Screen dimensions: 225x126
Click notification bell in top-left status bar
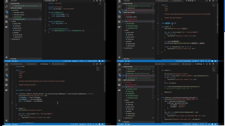[x=103, y=61]
